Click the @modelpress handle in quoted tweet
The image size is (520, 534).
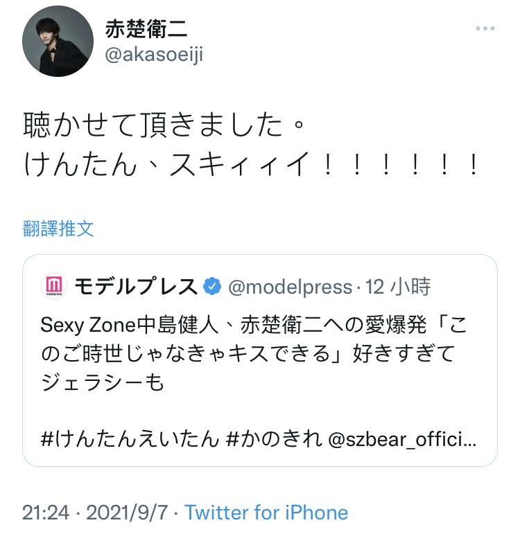291,287
